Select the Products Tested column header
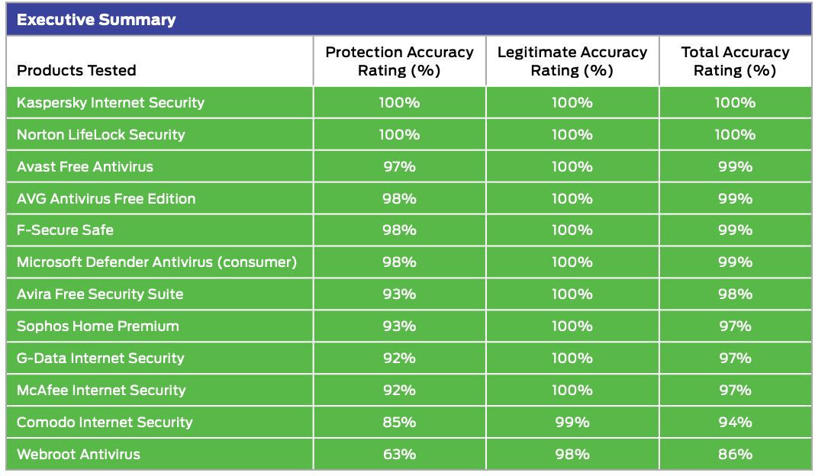Viewport: 815px width, 476px height. [x=76, y=70]
